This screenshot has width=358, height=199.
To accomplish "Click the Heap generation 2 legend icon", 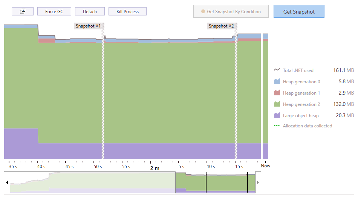I will (x=277, y=104).
